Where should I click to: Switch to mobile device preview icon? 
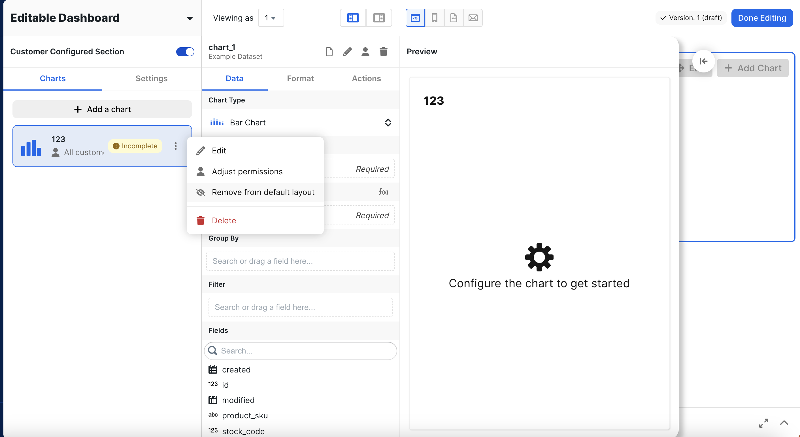[x=434, y=18]
